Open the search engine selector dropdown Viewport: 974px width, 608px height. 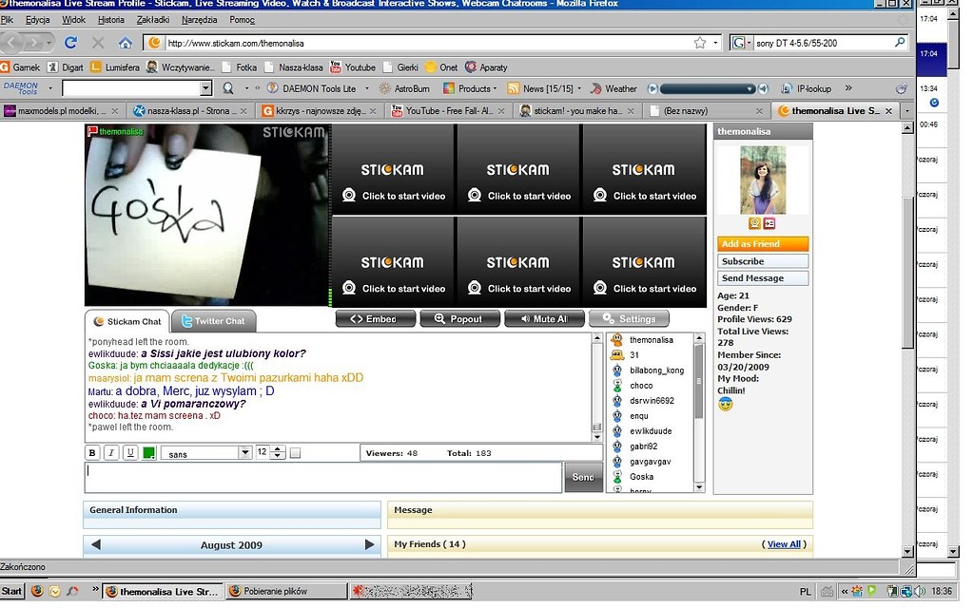click(x=742, y=43)
